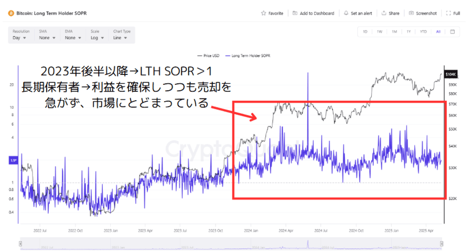This screenshot has height=251, width=472.
Task: Click the Share upload icon
Action: click(x=384, y=13)
